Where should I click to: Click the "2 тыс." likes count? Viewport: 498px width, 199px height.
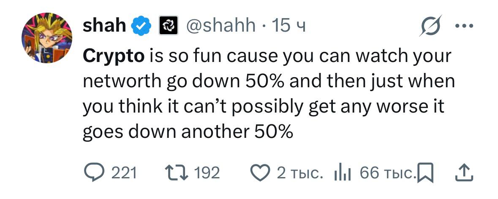[300, 172]
